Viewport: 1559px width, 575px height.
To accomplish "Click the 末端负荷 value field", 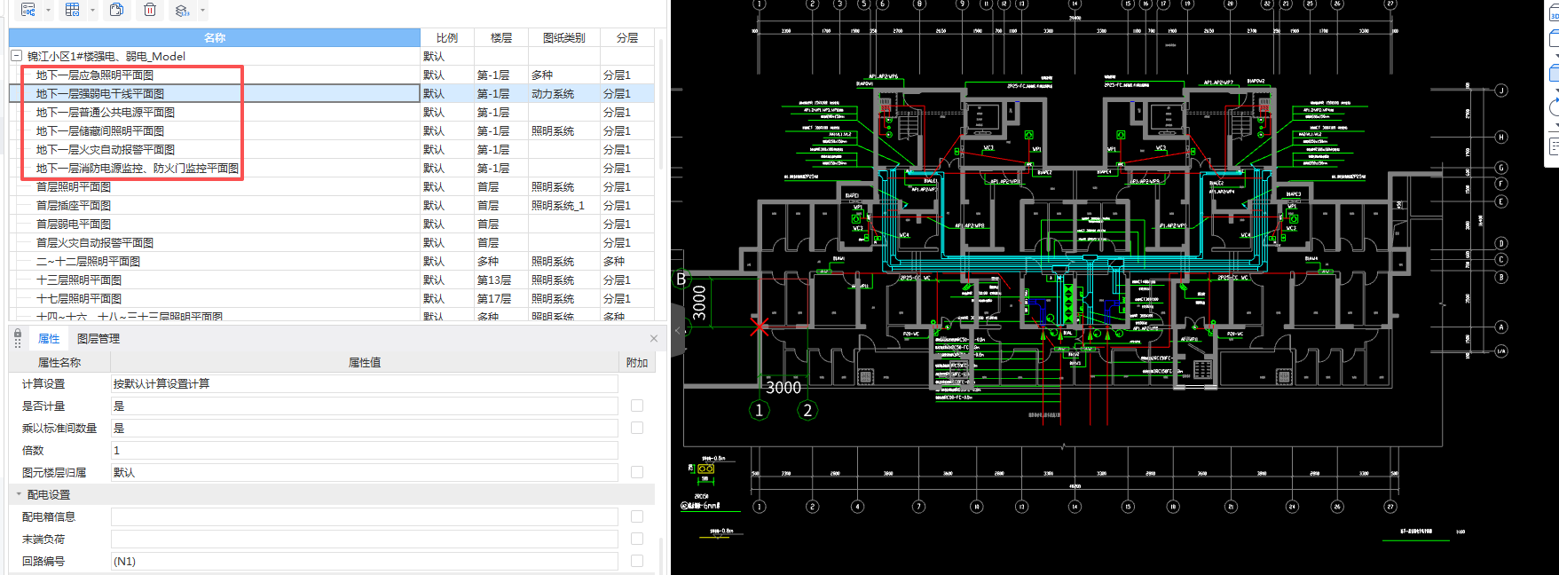I will (364, 540).
